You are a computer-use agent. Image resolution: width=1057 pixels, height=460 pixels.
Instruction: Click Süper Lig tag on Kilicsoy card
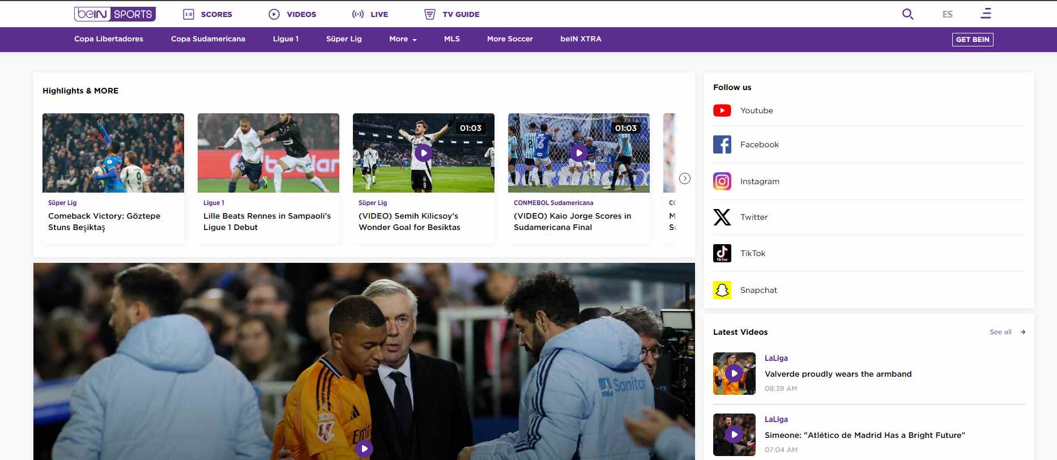373,203
